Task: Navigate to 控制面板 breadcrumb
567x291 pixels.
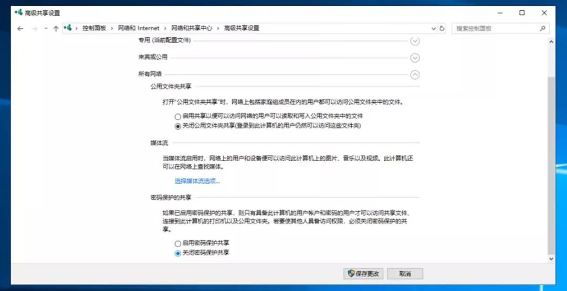Action: [x=94, y=28]
